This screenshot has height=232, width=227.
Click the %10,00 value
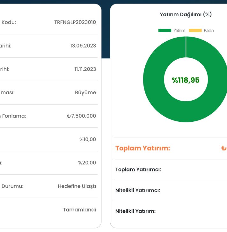(88, 139)
